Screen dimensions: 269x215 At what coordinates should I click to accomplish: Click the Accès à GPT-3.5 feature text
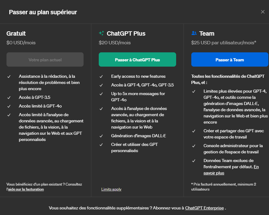coord(34,97)
